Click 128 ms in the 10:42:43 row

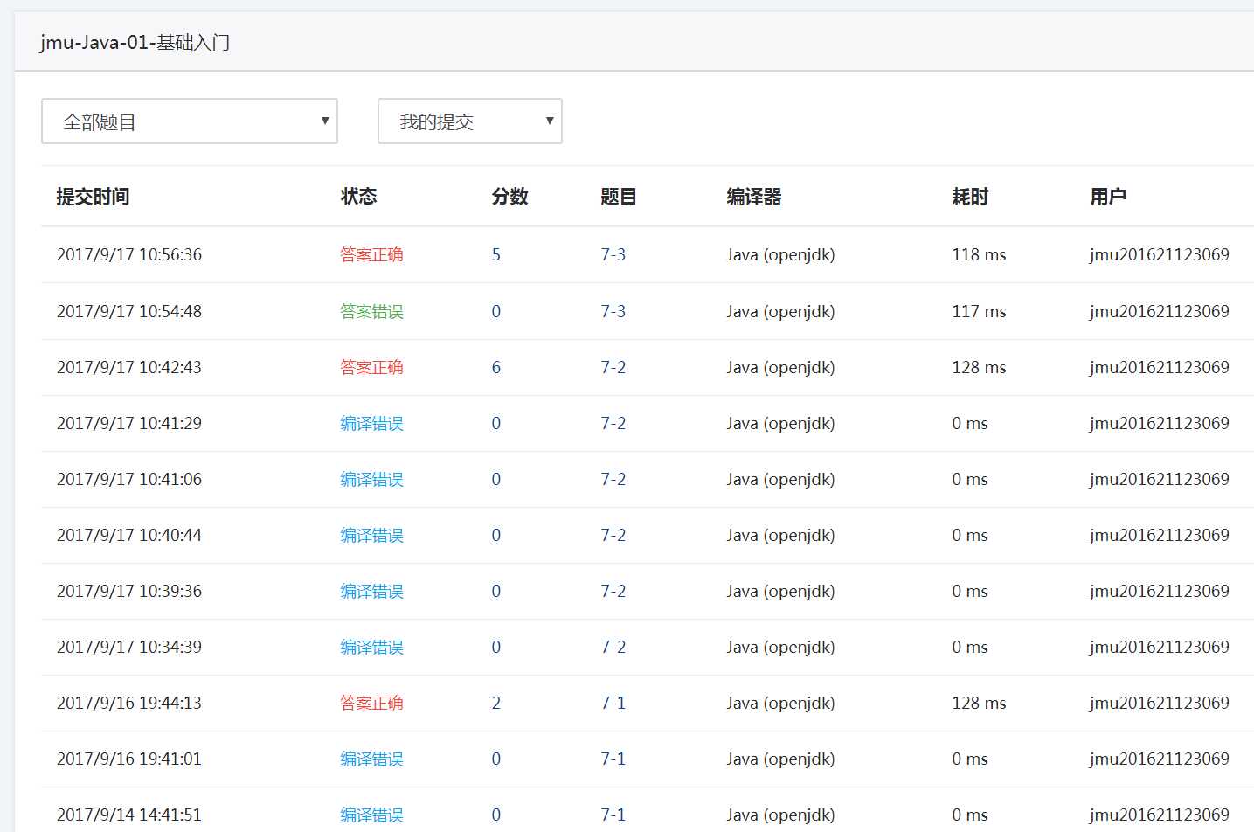click(979, 367)
